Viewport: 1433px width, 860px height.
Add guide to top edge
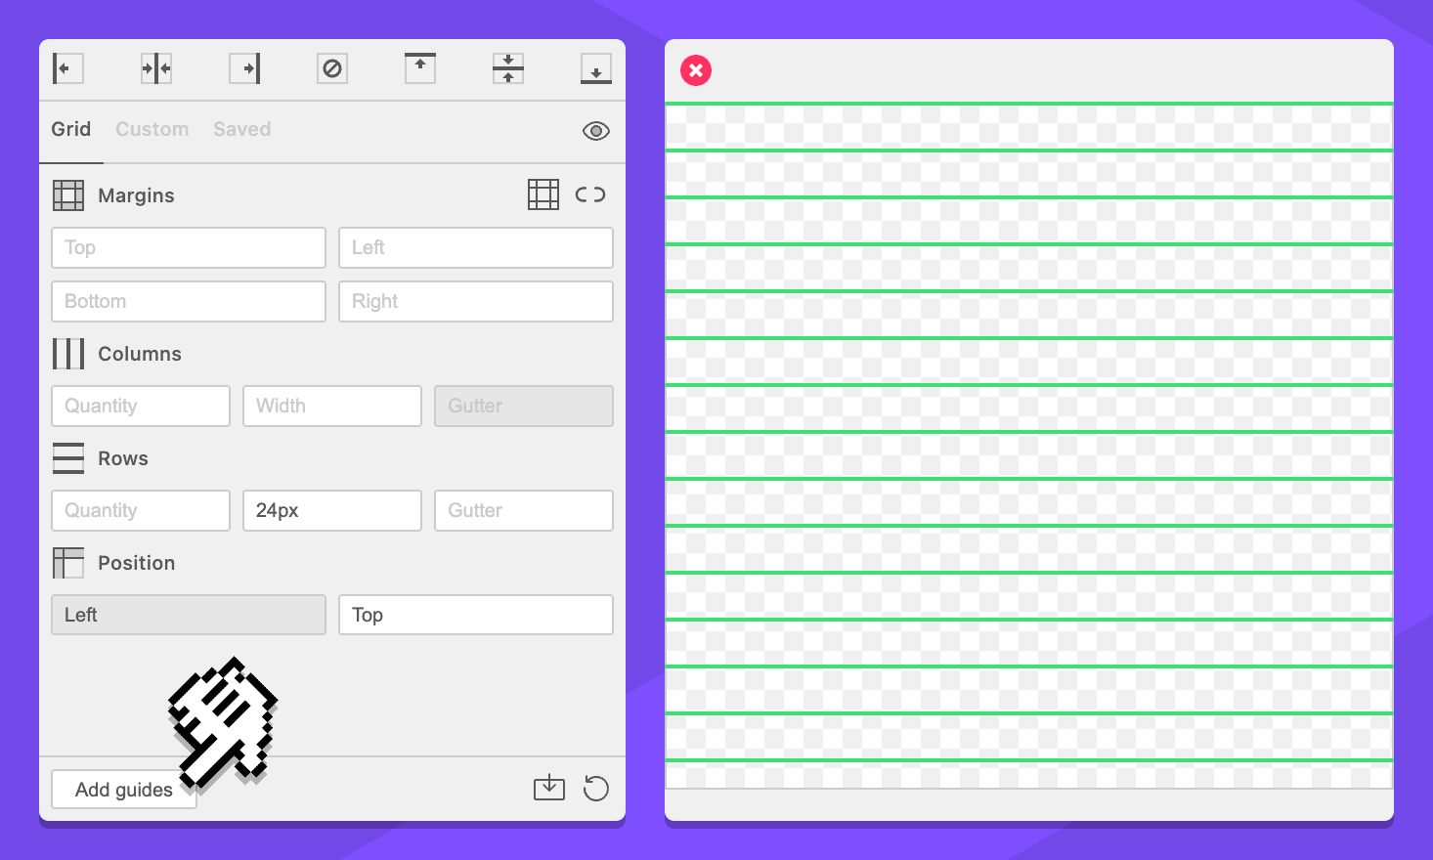coord(420,68)
